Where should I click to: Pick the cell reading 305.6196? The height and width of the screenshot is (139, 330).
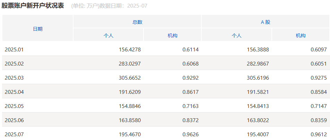[258, 78]
